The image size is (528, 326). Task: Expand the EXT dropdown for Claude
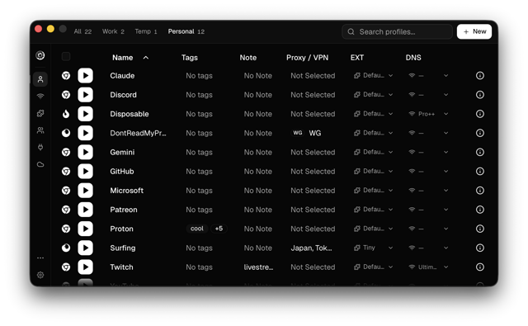point(373,75)
